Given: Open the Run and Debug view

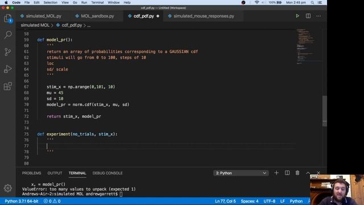Looking at the screenshot, I should pos(7,69).
